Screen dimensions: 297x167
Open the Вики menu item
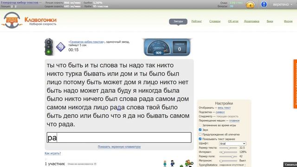(270, 21)
